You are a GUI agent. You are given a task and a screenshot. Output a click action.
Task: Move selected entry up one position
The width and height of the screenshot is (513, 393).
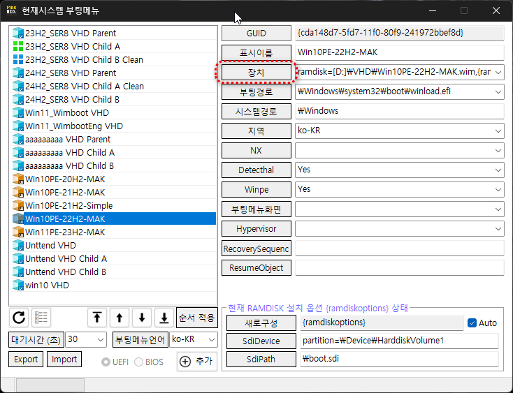(120, 318)
